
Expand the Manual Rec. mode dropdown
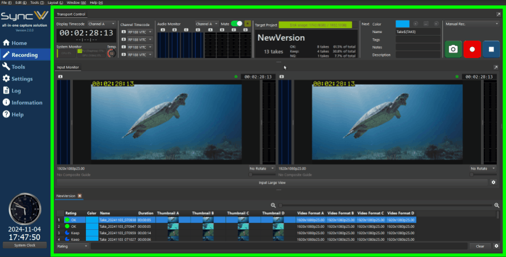click(x=471, y=24)
